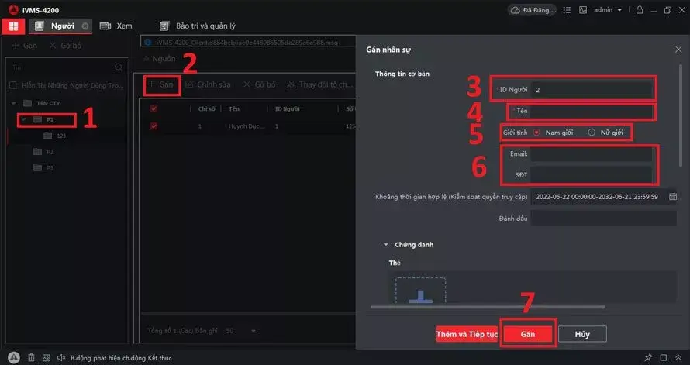
Task: Pin the alarm panel with pin icon
Action: pyautogui.click(x=648, y=357)
